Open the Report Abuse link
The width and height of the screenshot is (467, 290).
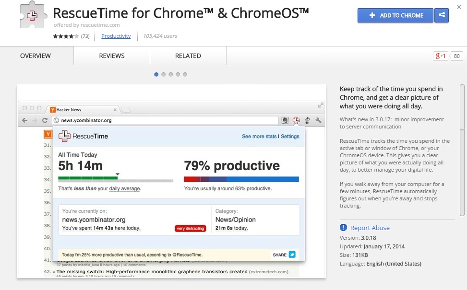370,228
